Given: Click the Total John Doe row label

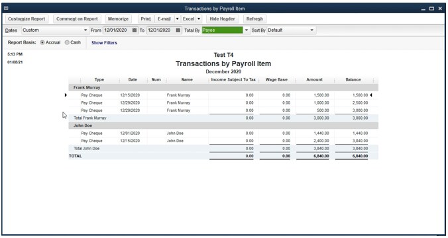Looking at the screenshot, I should (x=87, y=149).
